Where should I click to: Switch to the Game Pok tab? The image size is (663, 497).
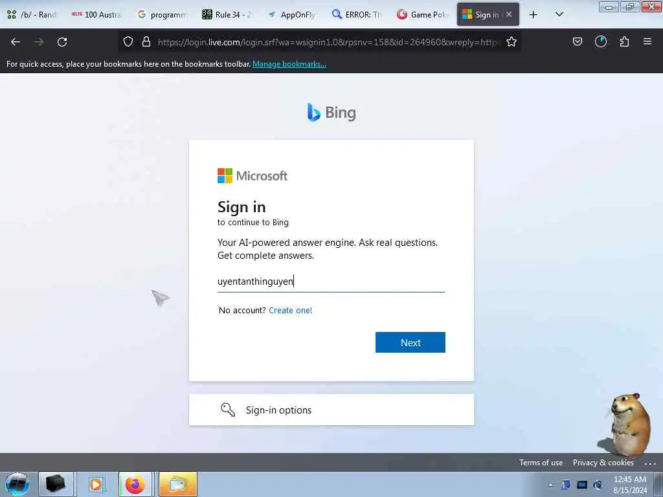pyautogui.click(x=421, y=15)
